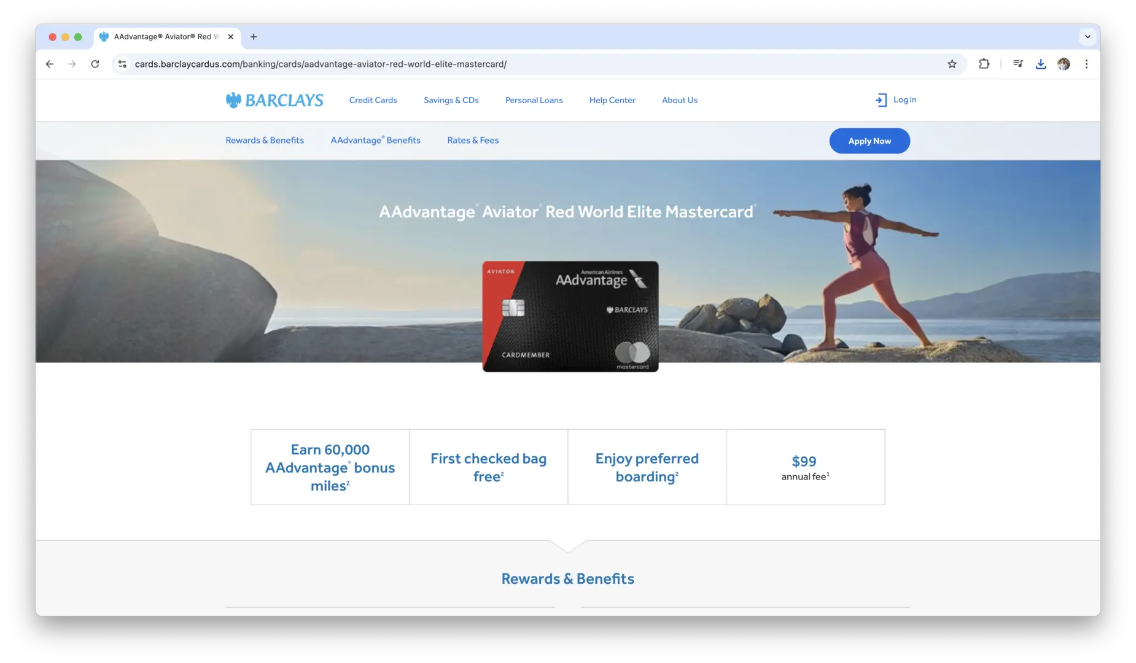The image size is (1136, 663).
Task: Go to AAdvantage Benefits section link
Action: click(375, 141)
